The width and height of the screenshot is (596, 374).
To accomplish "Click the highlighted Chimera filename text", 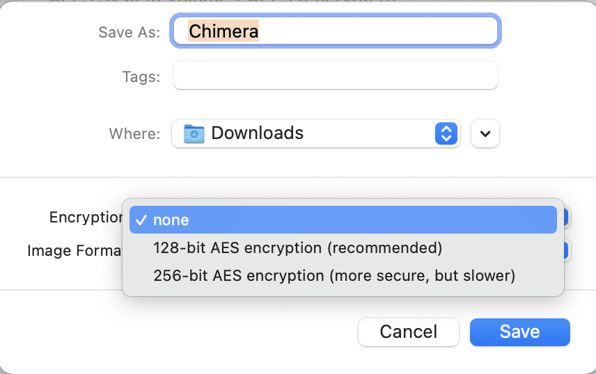I will point(223,31).
